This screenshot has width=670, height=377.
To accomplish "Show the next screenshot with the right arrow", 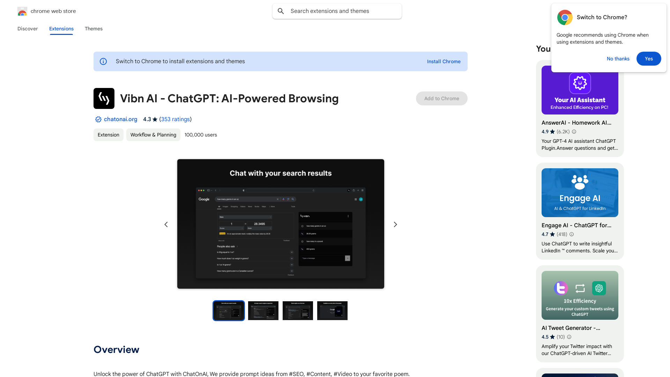I will (395, 224).
